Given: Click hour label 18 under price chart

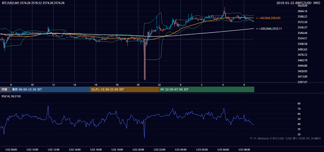Looking at the screenshot, I should pos(117,85).
